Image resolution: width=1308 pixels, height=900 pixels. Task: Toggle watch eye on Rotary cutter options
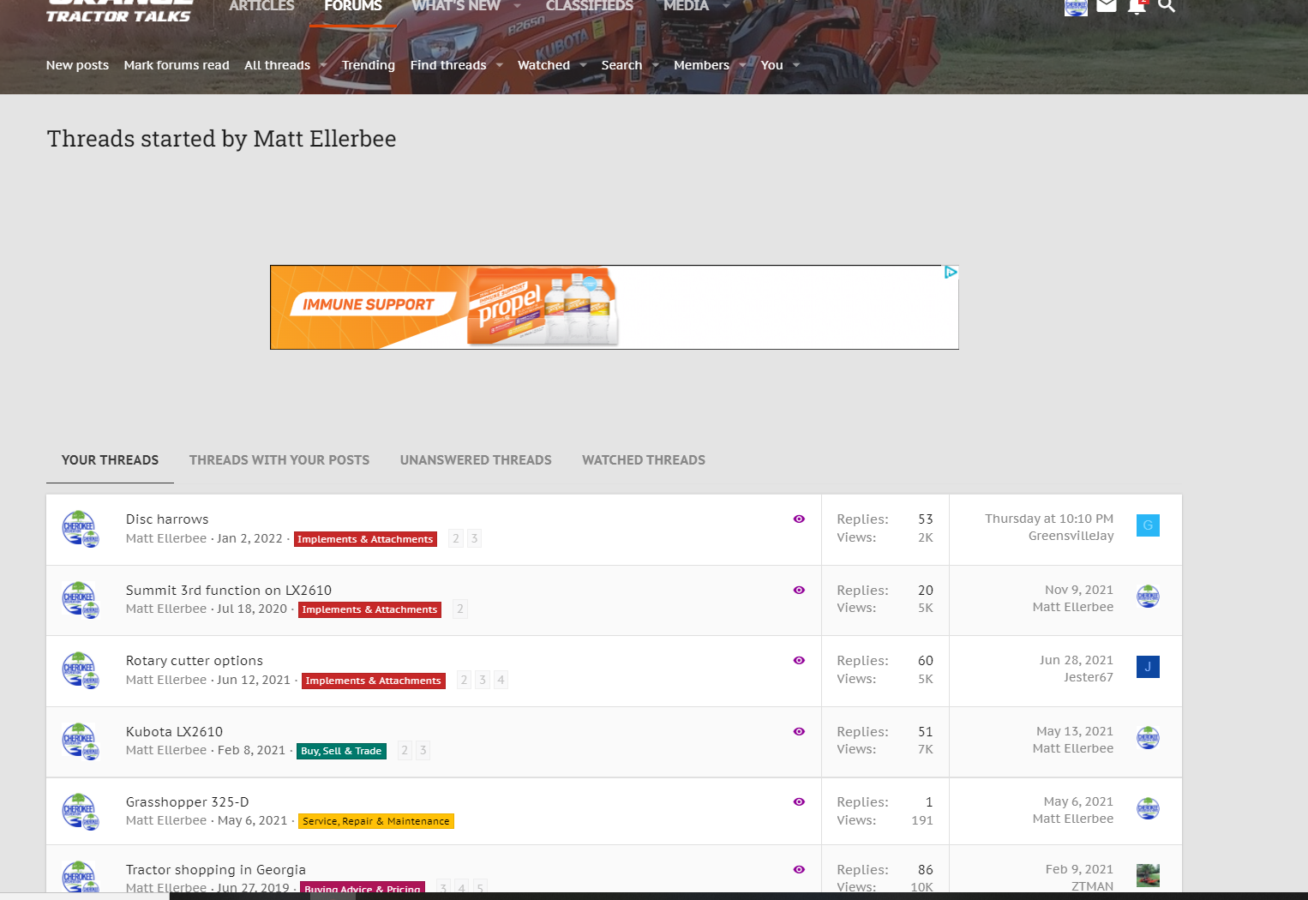799,661
